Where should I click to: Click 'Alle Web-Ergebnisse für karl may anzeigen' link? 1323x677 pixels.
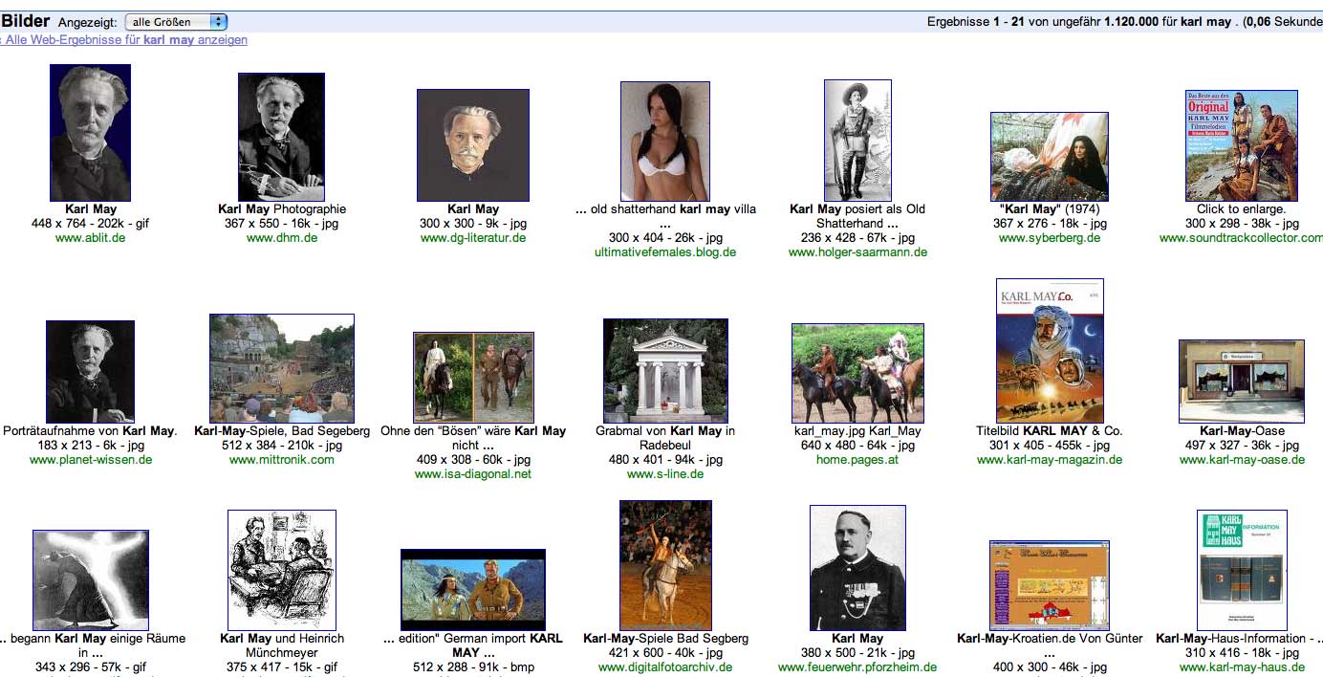[x=125, y=40]
